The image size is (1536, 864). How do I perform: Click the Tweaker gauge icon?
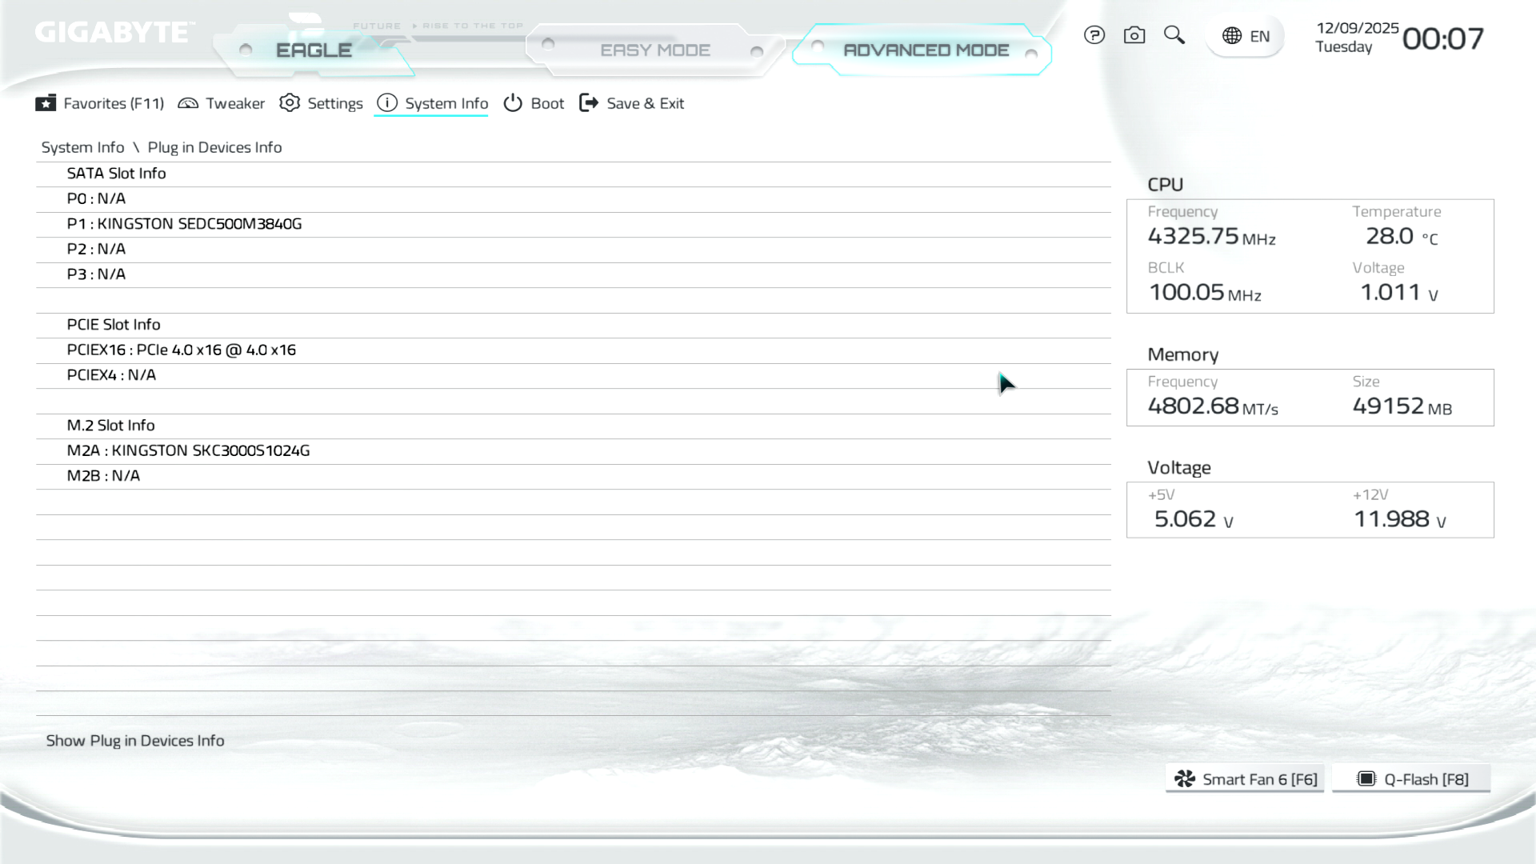[x=188, y=103]
